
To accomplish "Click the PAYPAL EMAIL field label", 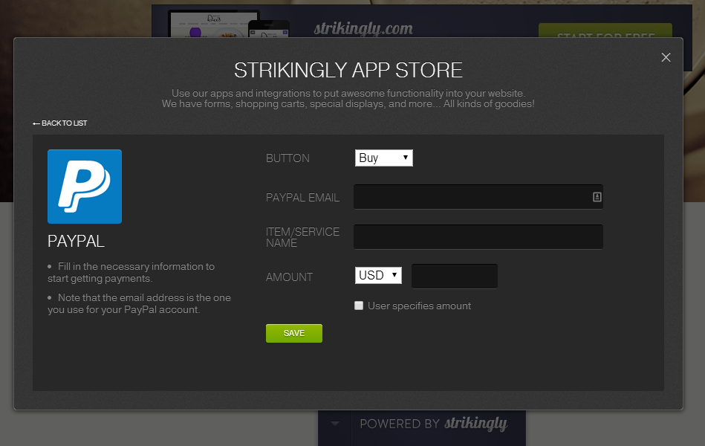I will point(302,198).
